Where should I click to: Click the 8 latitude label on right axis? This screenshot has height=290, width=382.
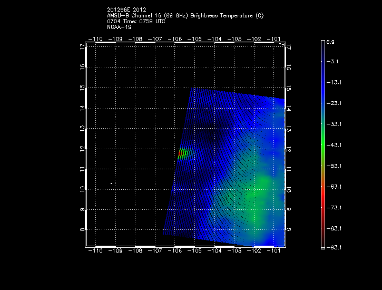pos(289,230)
